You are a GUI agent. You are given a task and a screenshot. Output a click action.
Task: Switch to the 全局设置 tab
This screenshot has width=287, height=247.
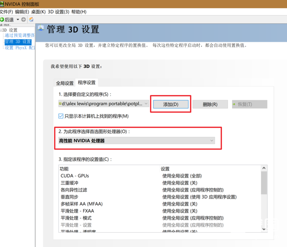pyautogui.click(x=65, y=83)
